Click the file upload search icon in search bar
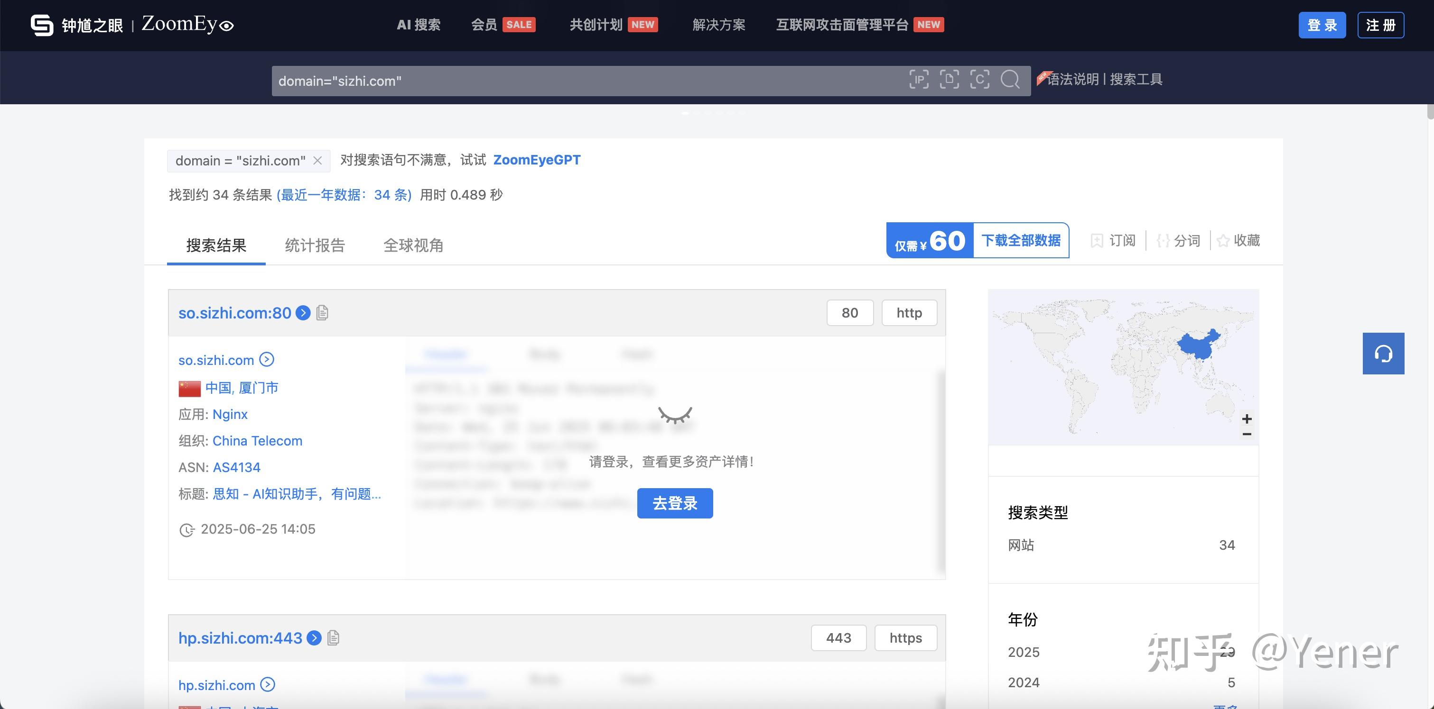This screenshot has height=709, width=1434. (950, 80)
